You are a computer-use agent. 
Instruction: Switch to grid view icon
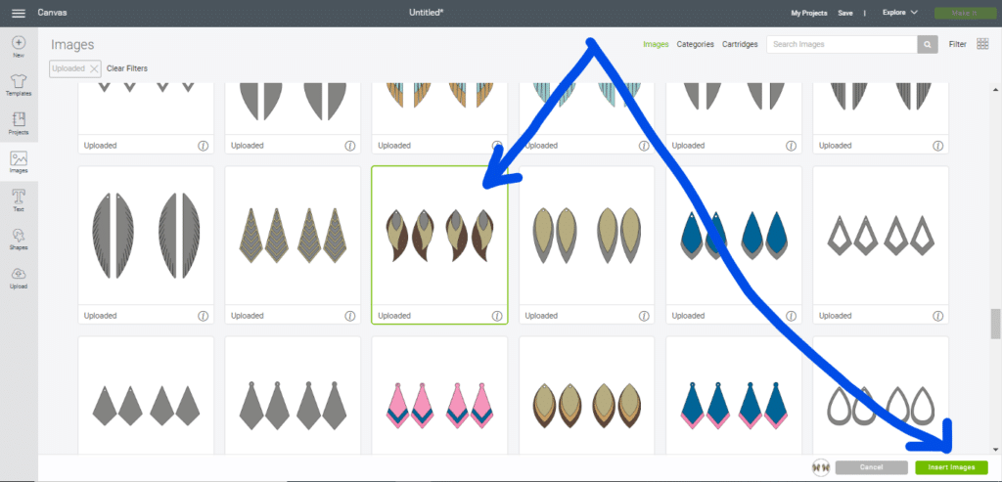(x=982, y=44)
